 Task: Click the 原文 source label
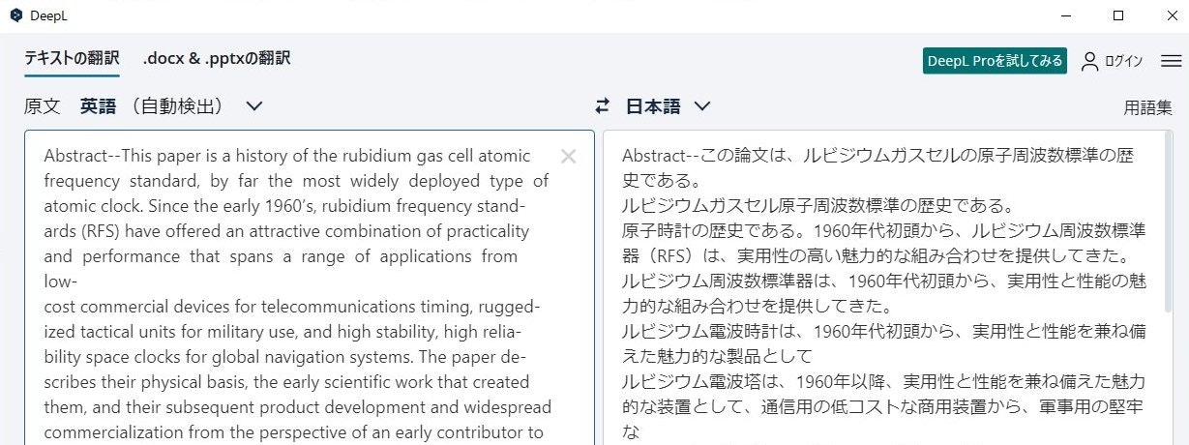pyautogui.click(x=43, y=106)
